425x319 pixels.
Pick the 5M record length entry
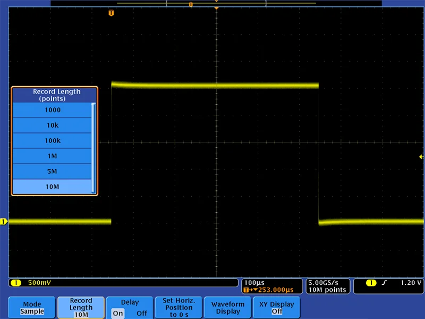[53, 172]
